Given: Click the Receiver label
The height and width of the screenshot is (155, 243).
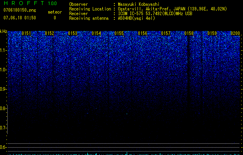Looking at the screenshot, I should click(x=78, y=14).
